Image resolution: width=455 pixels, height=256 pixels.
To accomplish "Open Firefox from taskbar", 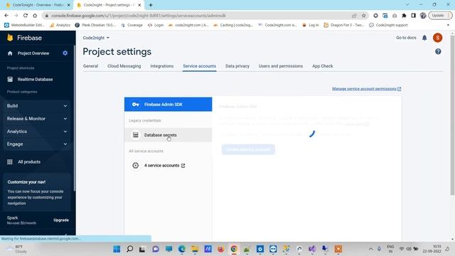I will [221, 249].
